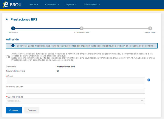Open the Cuenta crédito dropdown
Screen dimensions: 164x119
pos(75,101)
